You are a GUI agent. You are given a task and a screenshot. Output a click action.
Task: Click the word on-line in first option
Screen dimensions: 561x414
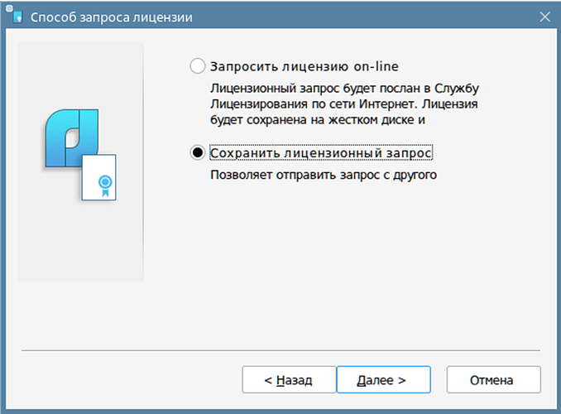pyautogui.click(x=376, y=66)
